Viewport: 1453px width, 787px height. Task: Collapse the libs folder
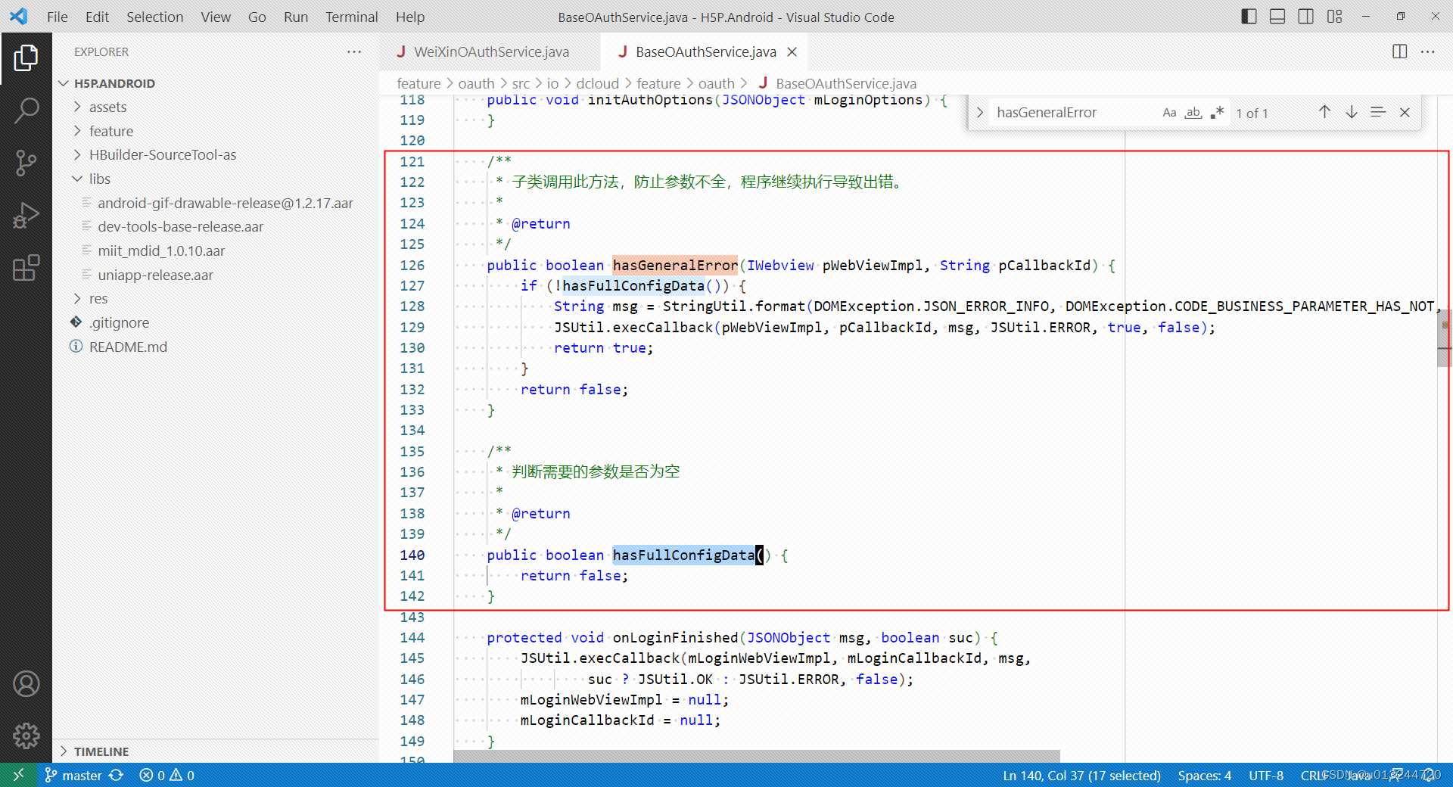point(216,179)
